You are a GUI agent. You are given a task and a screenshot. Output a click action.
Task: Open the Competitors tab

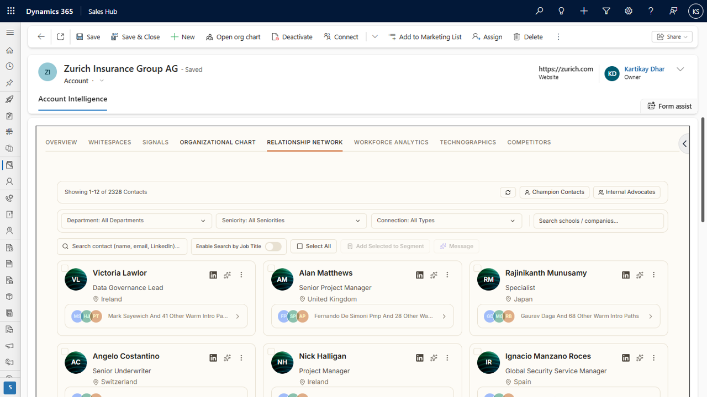529,142
